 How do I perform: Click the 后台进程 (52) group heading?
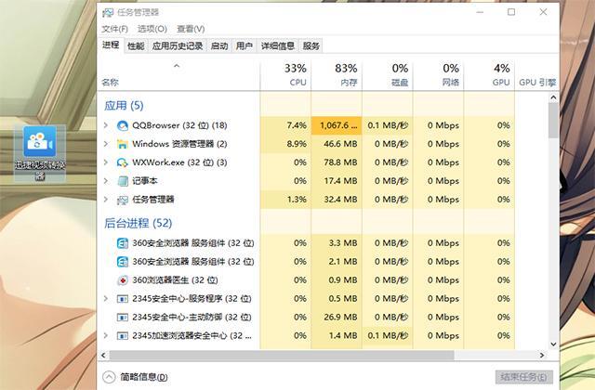[x=139, y=223]
